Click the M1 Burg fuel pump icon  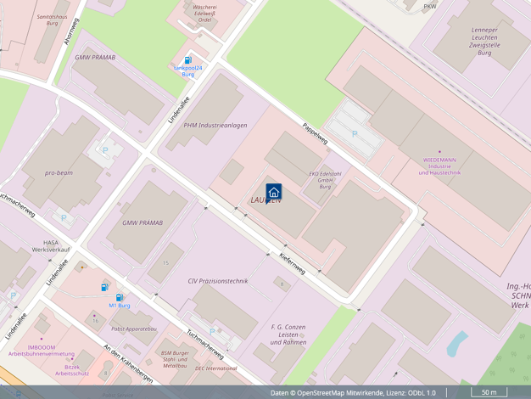click(x=119, y=298)
